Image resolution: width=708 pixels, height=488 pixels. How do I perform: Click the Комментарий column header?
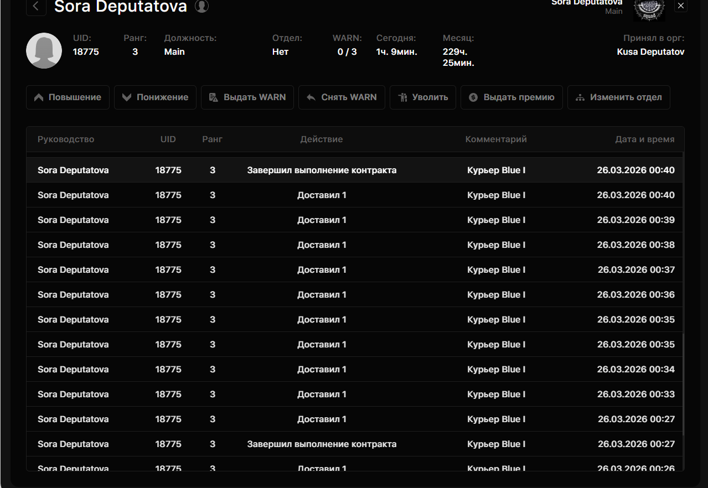click(496, 139)
